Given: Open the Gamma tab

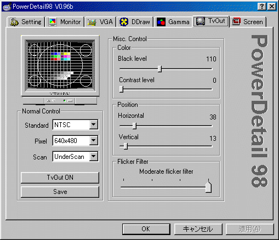Looking at the screenshot, I should point(173,22).
